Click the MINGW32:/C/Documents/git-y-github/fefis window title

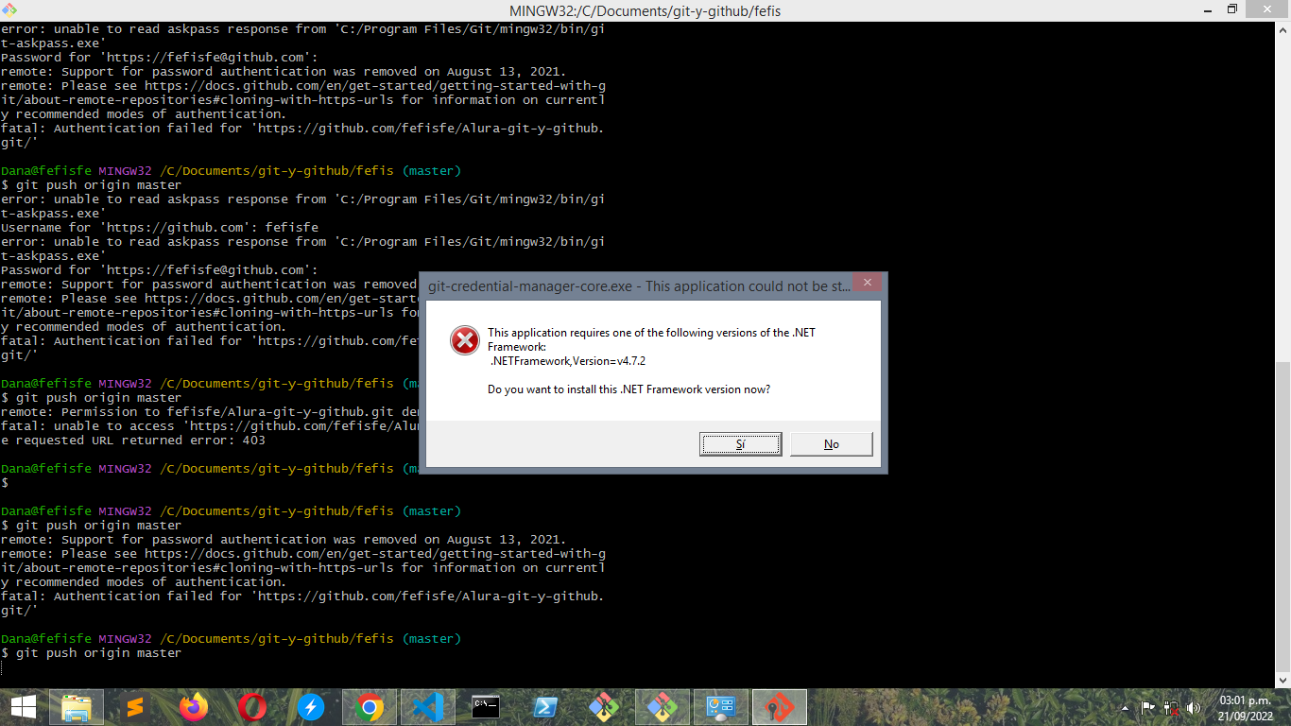click(645, 10)
